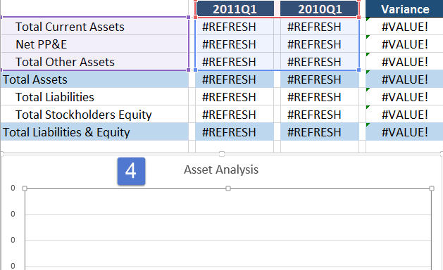Click the plot area's top-right sizing handle
The height and width of the screenshot is (270, 443).
click(432, 188)
